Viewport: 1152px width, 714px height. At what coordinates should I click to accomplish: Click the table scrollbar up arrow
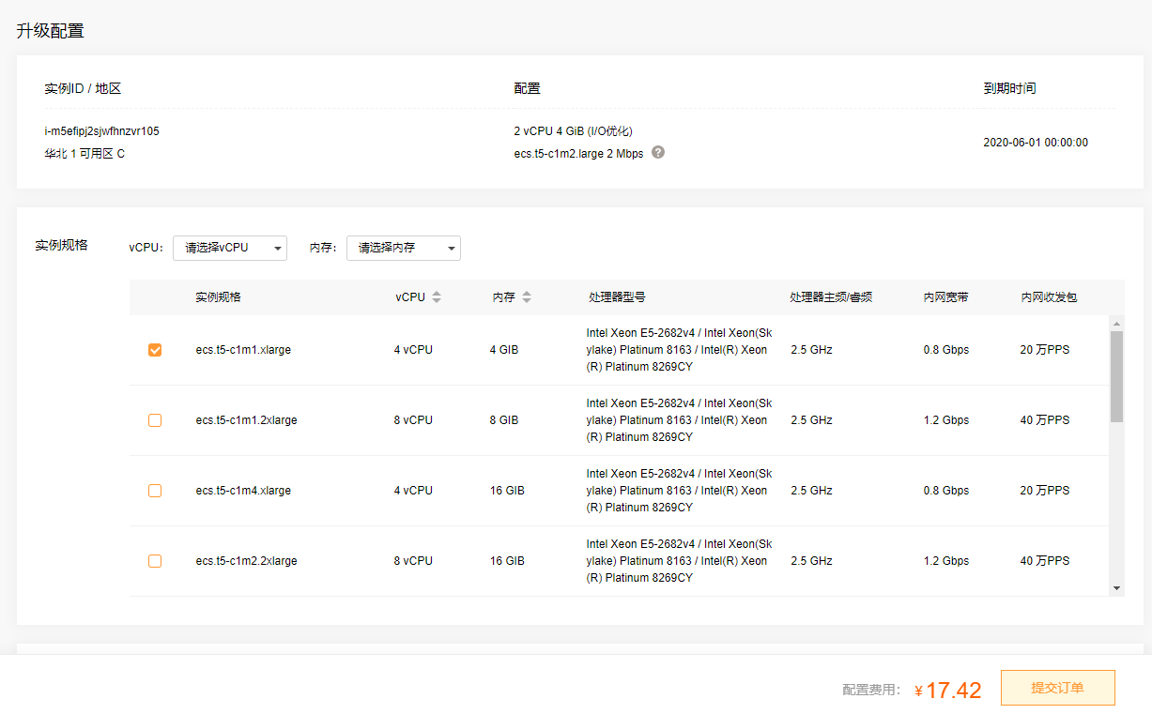[x=1116, y=323]
